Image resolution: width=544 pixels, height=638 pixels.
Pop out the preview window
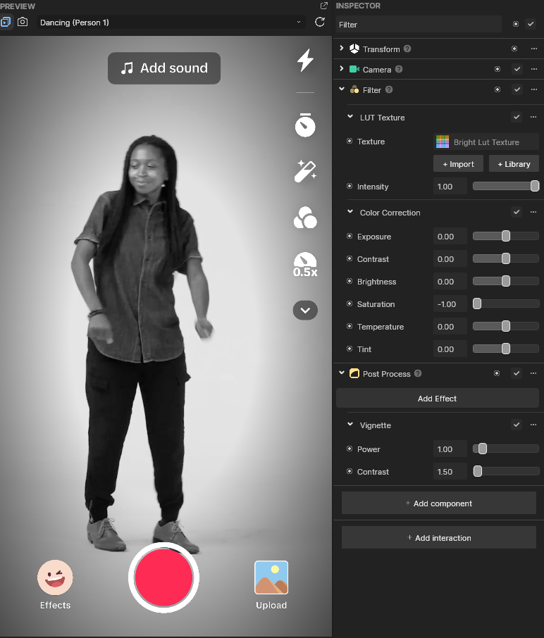tap(324, 6)
